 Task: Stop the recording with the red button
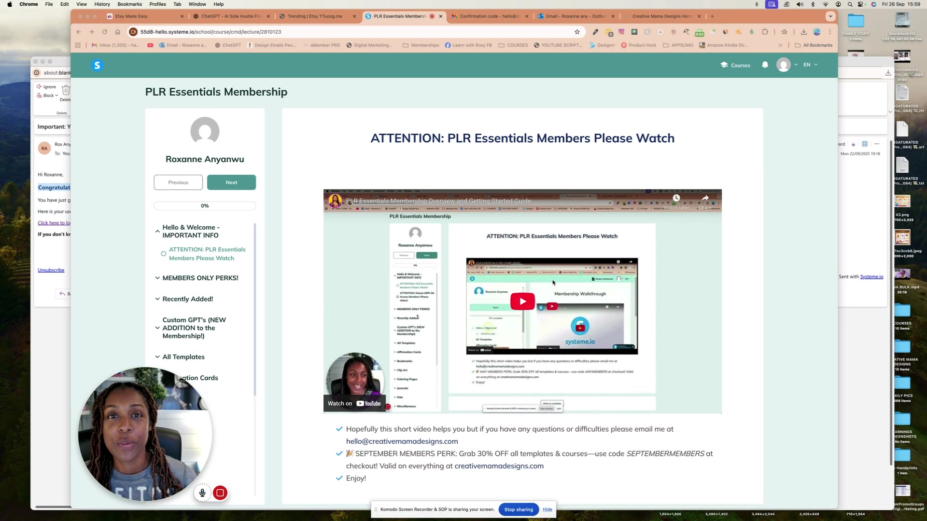pyautogui.click(x=220, y=493)
